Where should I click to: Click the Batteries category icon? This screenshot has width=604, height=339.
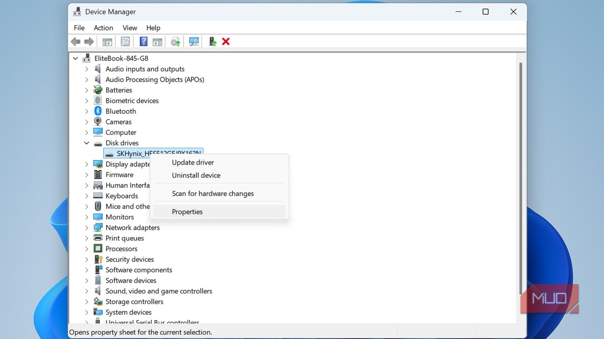pos(98,90)
